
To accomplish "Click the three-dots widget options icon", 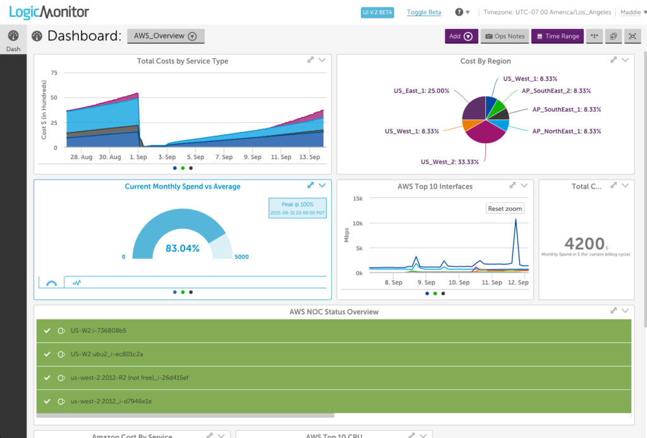I will pyautogui.click(x=594, y=36).
